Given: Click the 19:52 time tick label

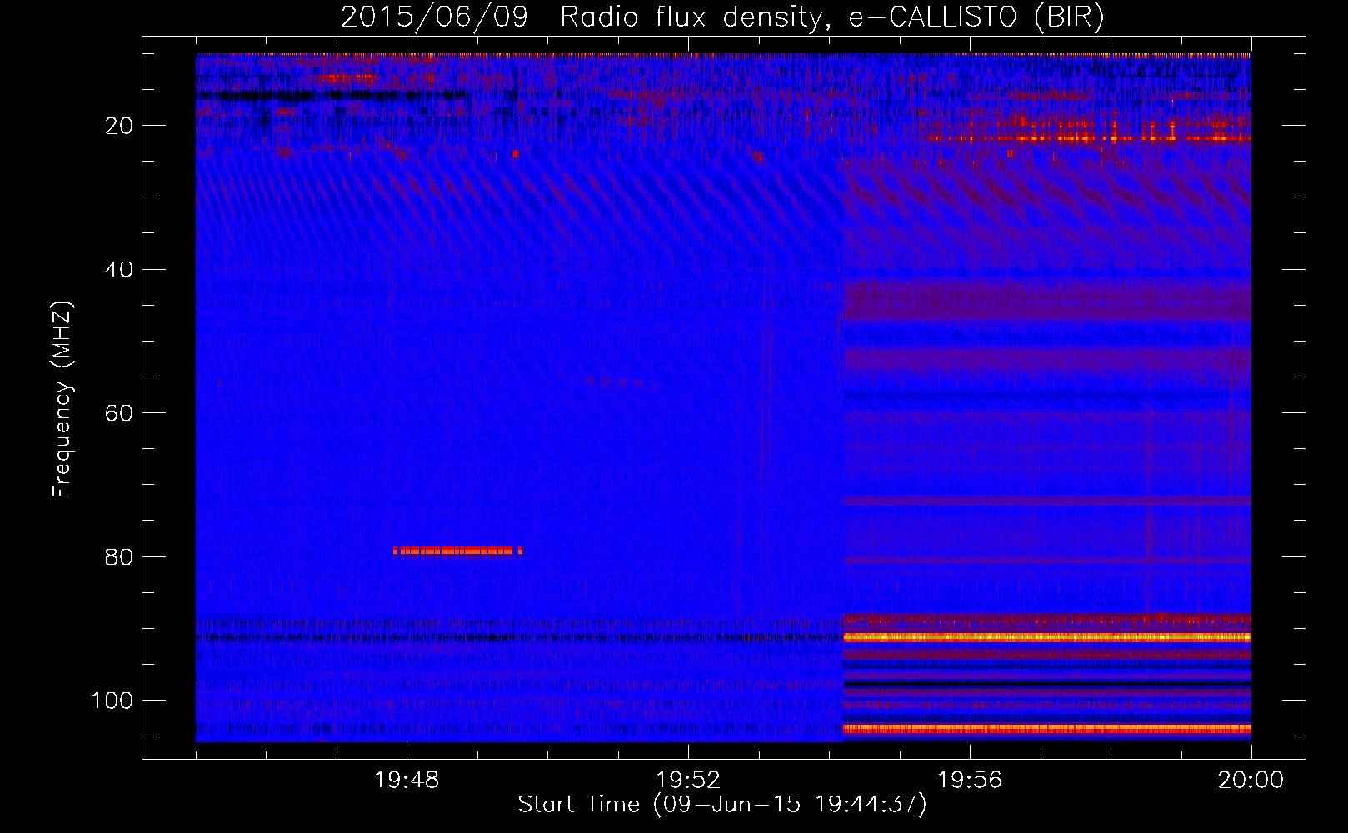Looking at the screenshot, I should [x=688, y=780].
